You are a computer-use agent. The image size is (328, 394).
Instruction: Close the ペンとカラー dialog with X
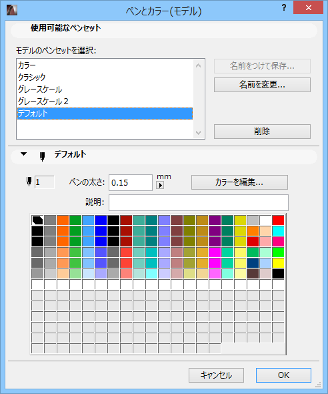click(x=309, y=8)
